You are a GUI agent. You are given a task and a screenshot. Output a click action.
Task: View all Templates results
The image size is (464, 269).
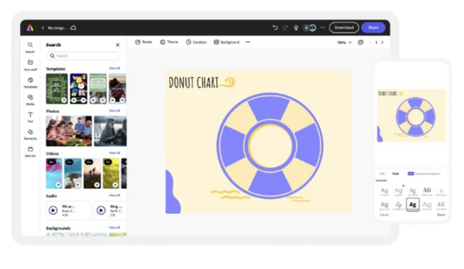point(114,68)
